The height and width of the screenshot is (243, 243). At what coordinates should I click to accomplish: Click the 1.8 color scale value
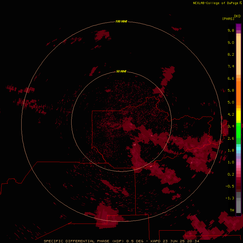point(231,150)
